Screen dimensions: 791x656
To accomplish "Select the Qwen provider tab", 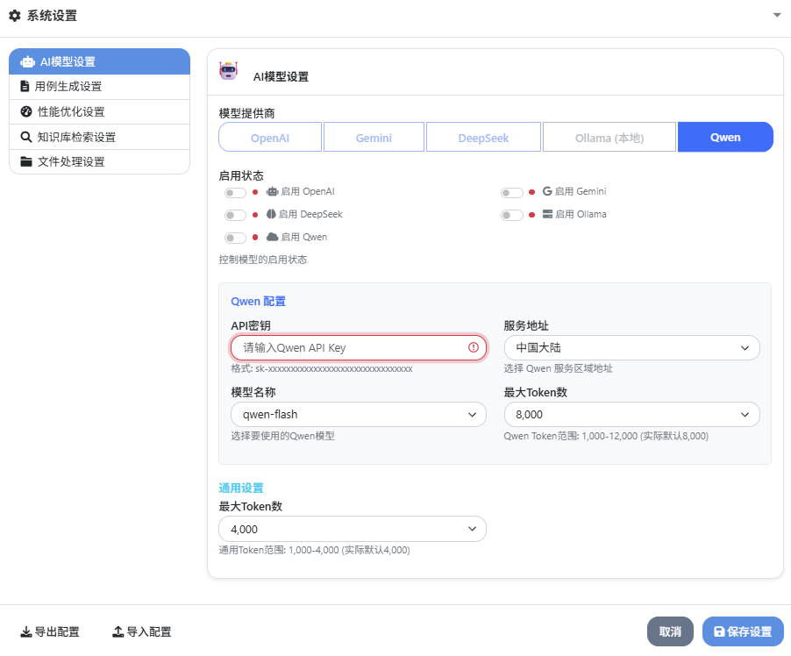I will (x=725, y=138).
